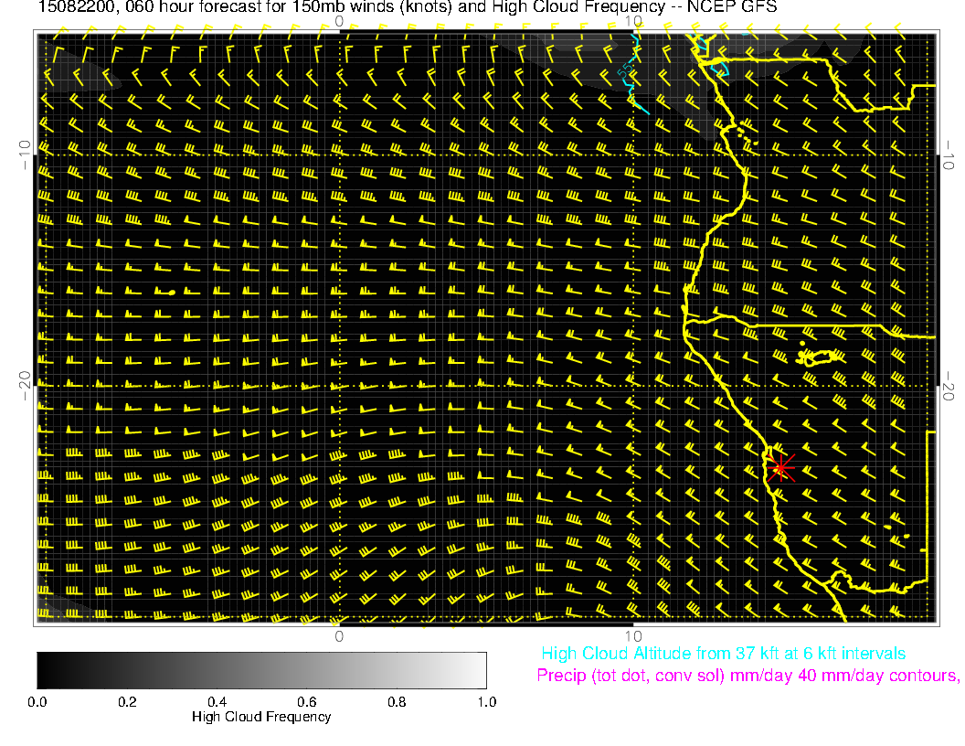Click the right axis latitude label -10
Screen dimensions: 965x746
coord(948,155)
